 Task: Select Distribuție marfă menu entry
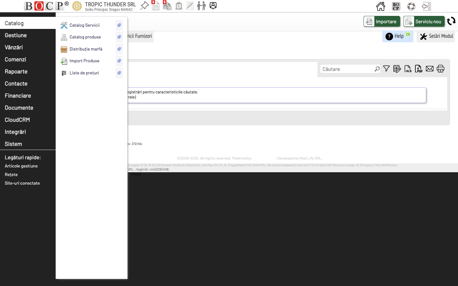pos(86,49)
